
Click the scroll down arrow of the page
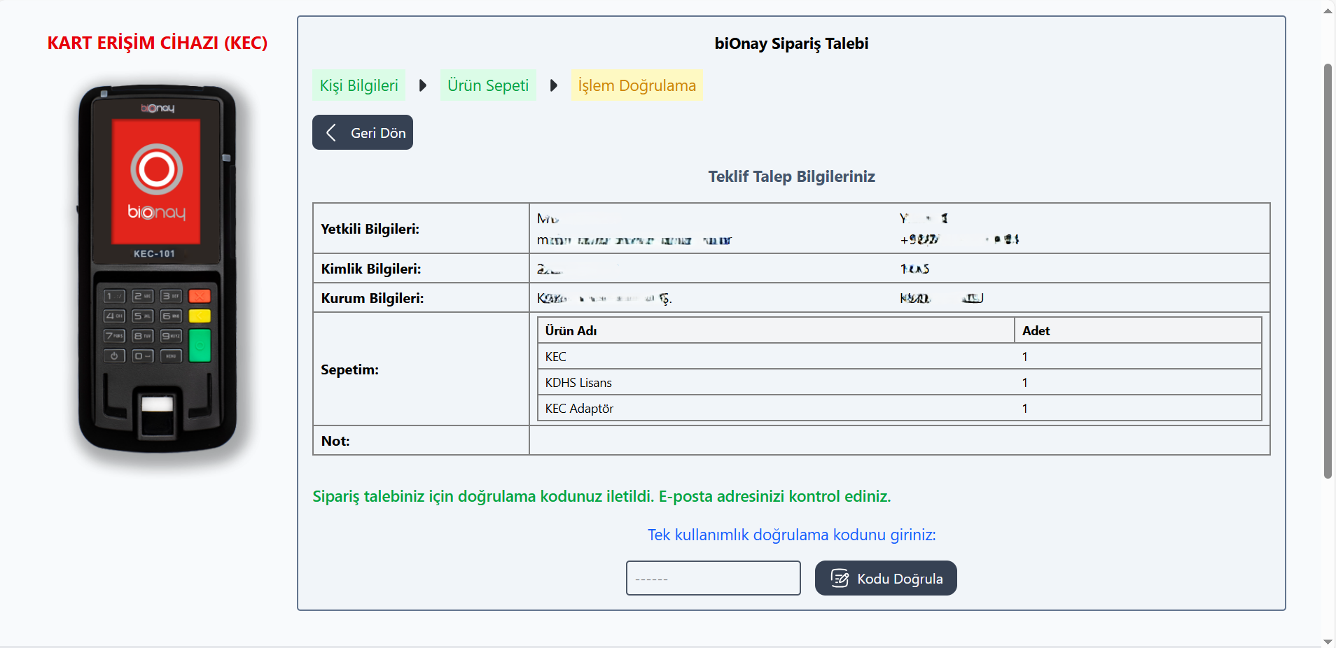[1328, 641]
